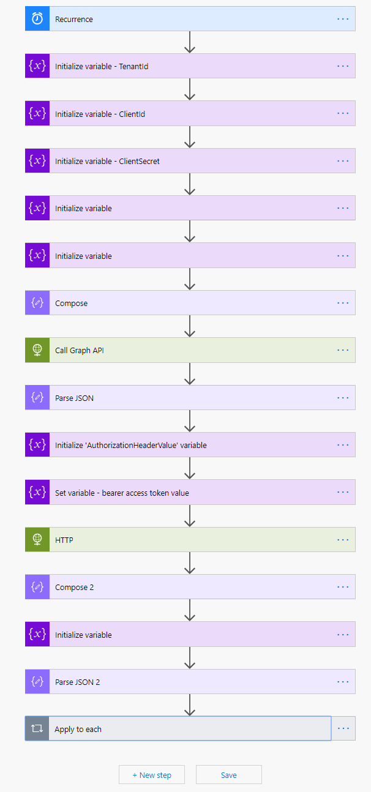
Task: Click the Compose action's operation icon
Action: pyautogui.click(x=37, y=302)
